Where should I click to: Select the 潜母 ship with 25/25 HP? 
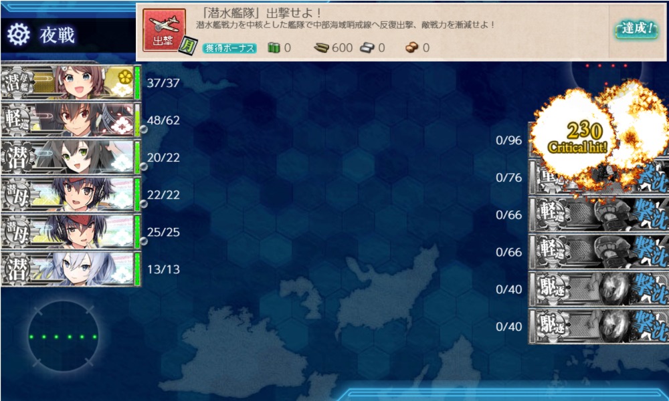click(71, 231)
